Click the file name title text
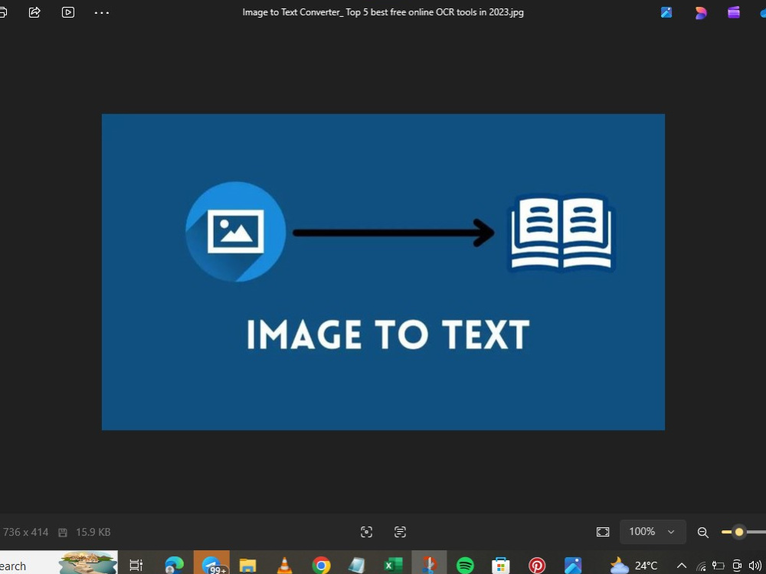 [x=383, y=12]
